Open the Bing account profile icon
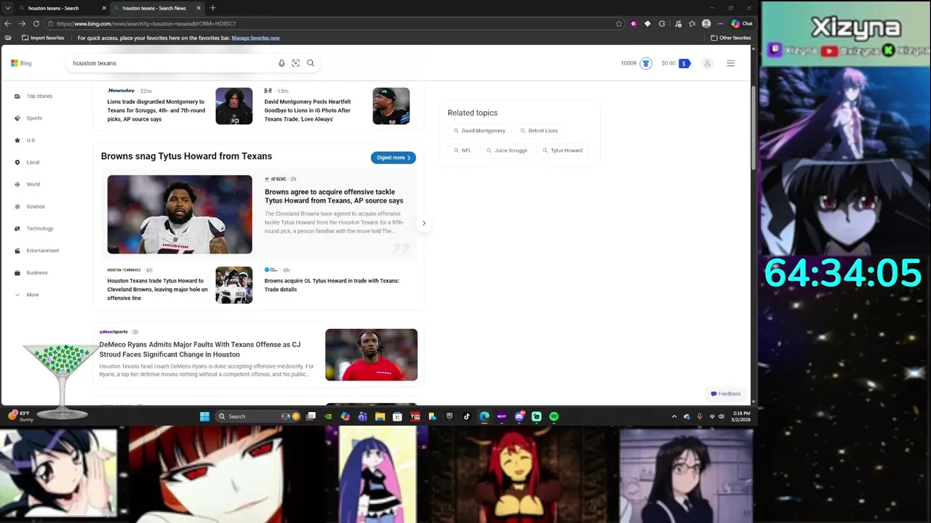Screen dimensions: 931x523 tap(707, 63)
